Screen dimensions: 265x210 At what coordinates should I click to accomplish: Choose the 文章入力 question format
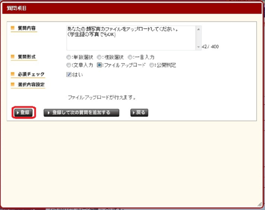point(68,65)
